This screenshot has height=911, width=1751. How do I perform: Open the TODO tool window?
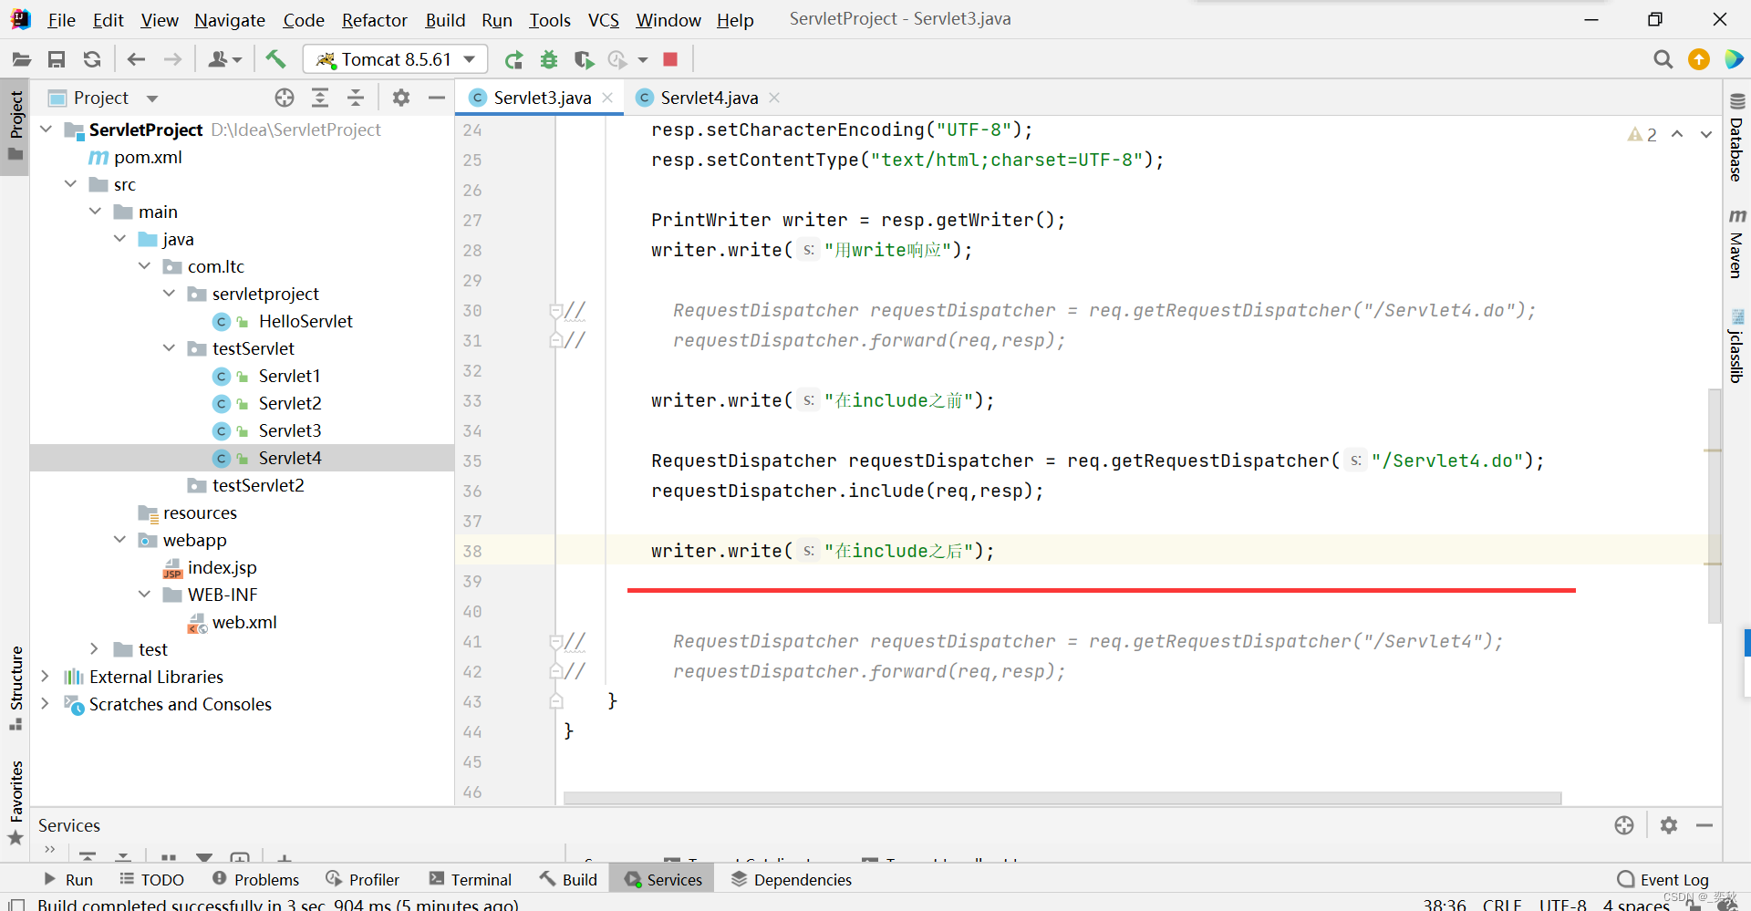pos(152,879)
